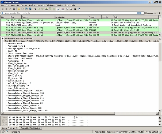Go back to the previous packet in history
Viewport: 162px width, 134px height.
pos(39,9)
